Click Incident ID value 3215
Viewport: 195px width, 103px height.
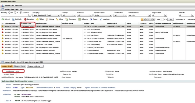click(17, 71)
